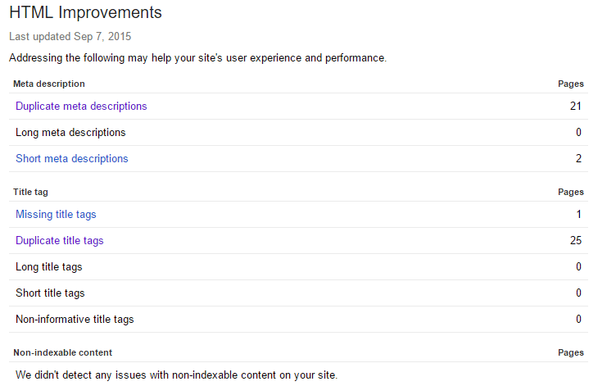The image size is (616, 386).
Task: Open the Short meta descriptions link
Action: (x=72, y=159)
